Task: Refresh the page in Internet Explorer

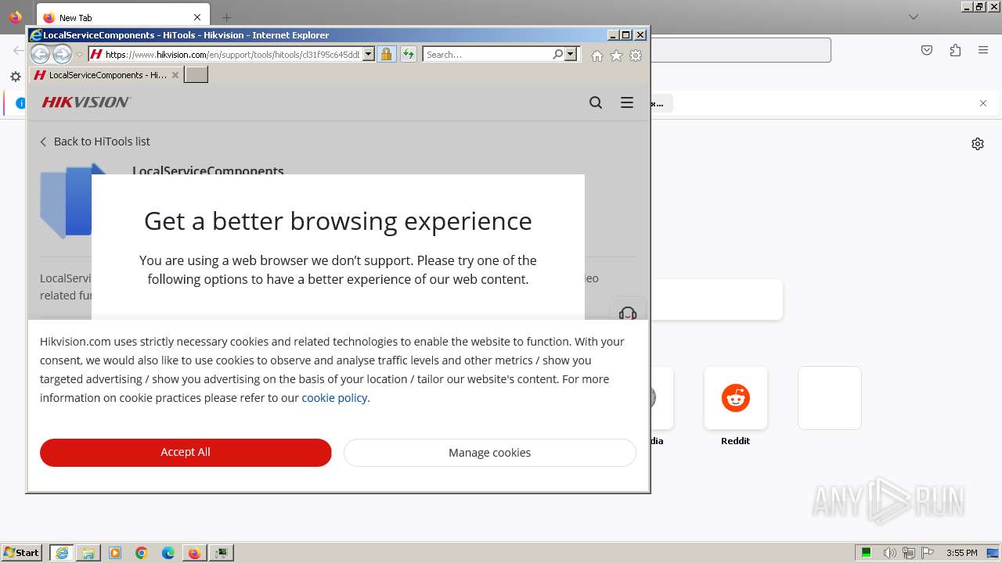Action: [x=408, y=54]
